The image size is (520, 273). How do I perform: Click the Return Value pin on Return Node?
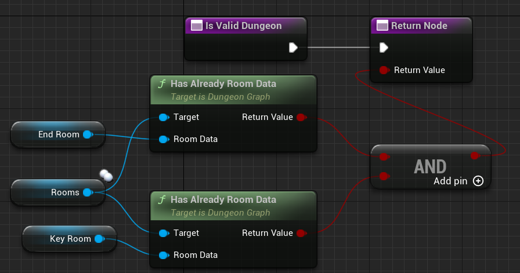tap(384, 70)
